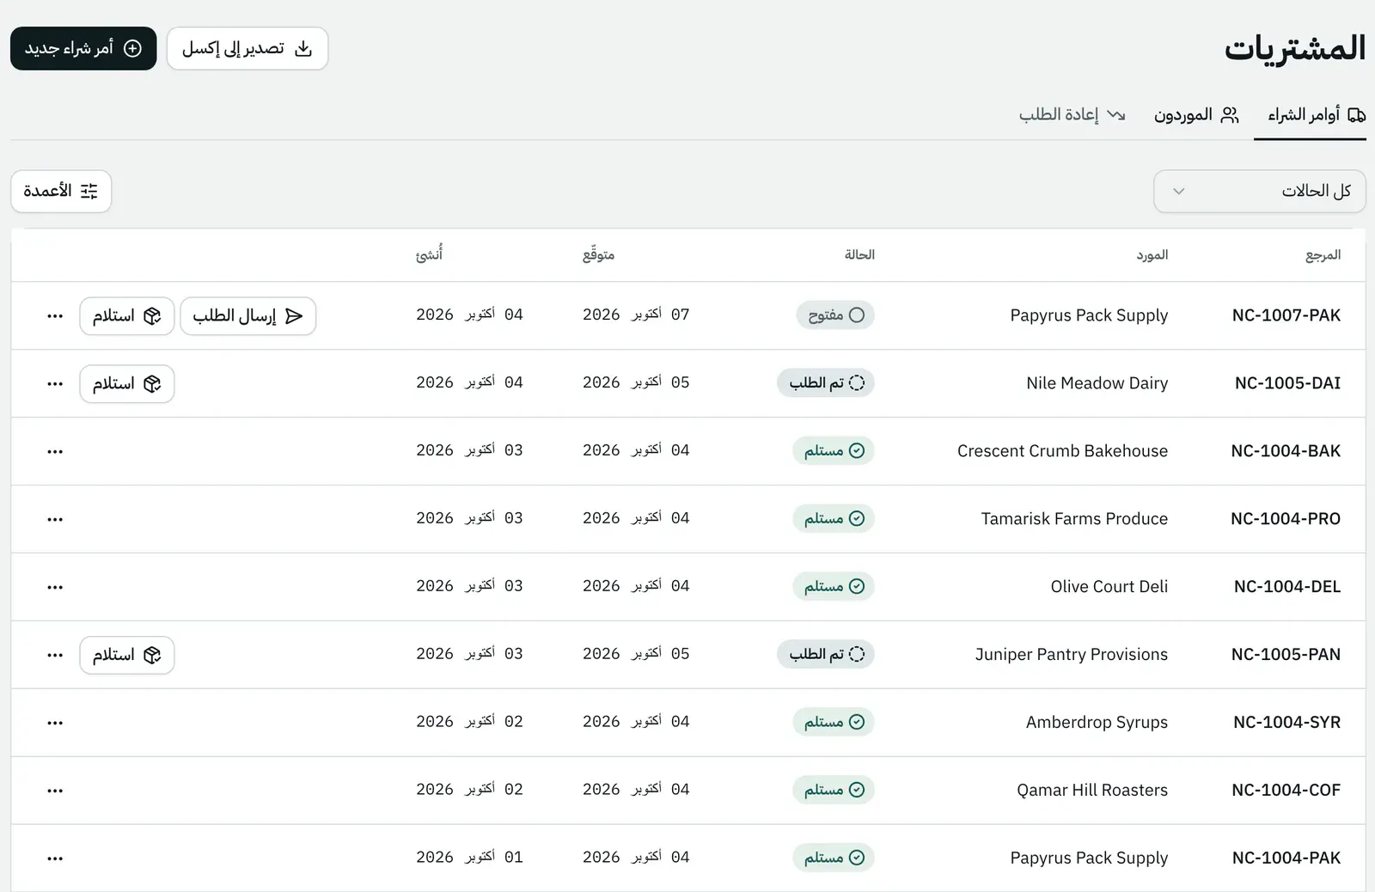The image size is (1375, 892).
Task: Click supplier name Amberdrop Syrups
Action: click(x=1097, y=723)
